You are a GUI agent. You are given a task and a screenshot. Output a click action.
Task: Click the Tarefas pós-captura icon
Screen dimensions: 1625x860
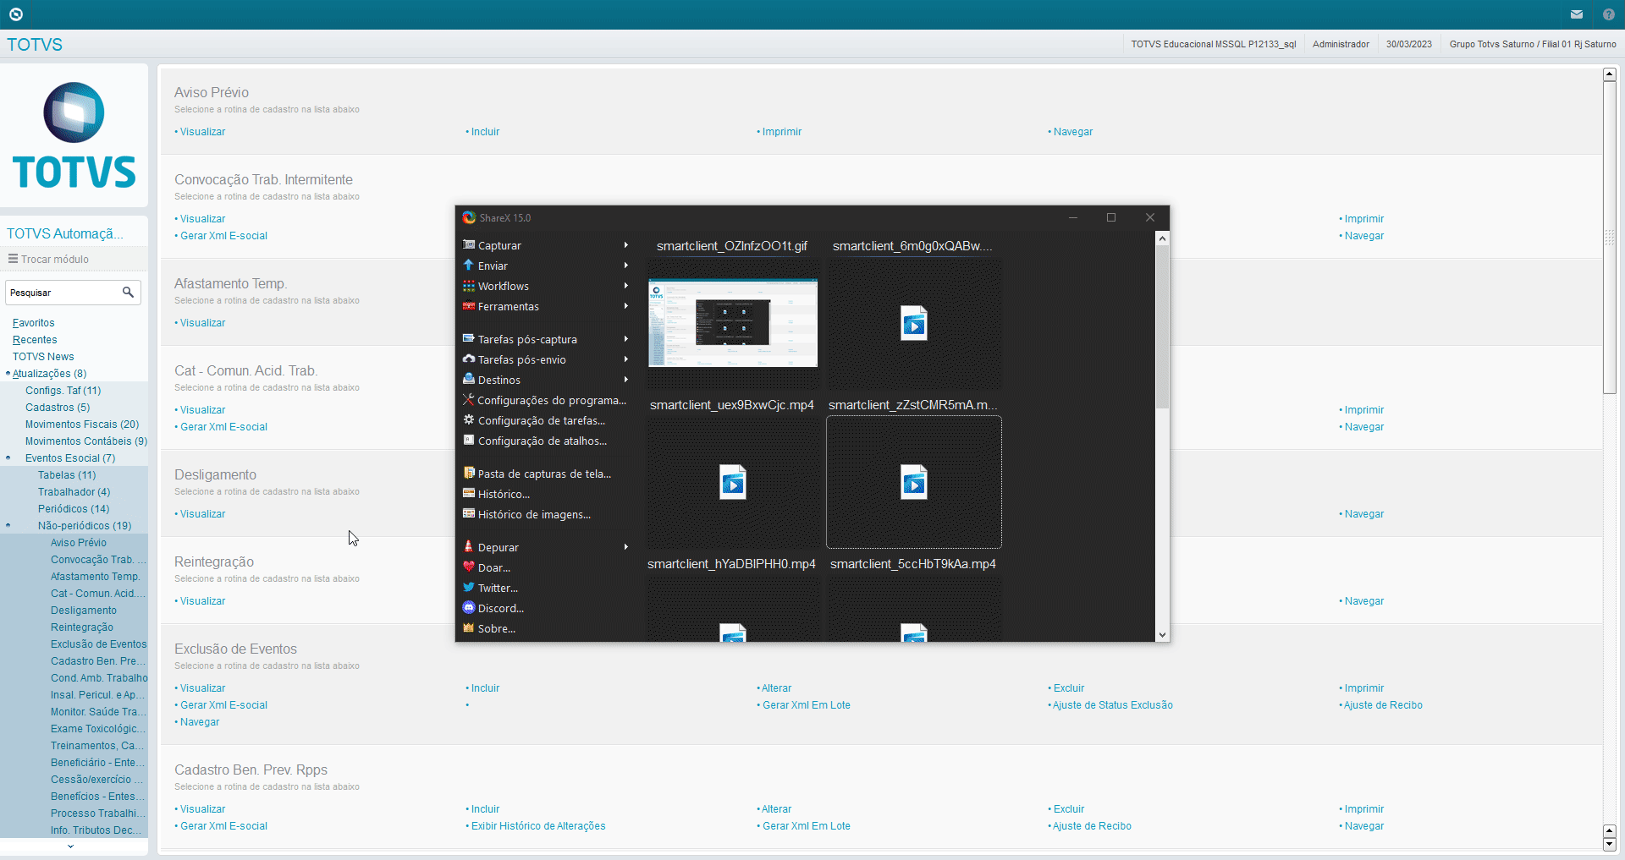pyautogui.click(x=468, y=338)
